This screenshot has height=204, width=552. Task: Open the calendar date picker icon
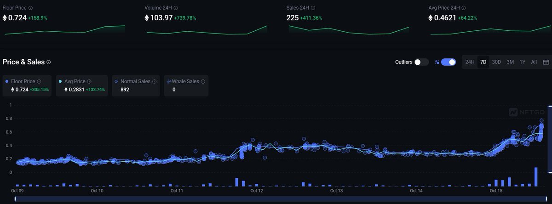(546, 62)
